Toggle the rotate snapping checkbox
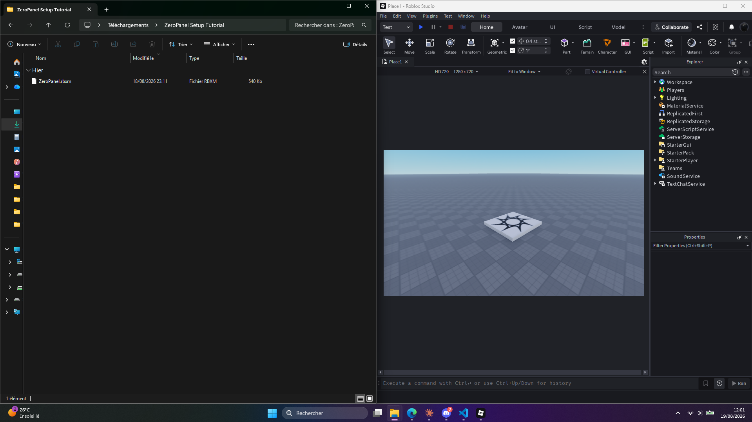This screenshot has height=422, width=752. pos(513,50)
